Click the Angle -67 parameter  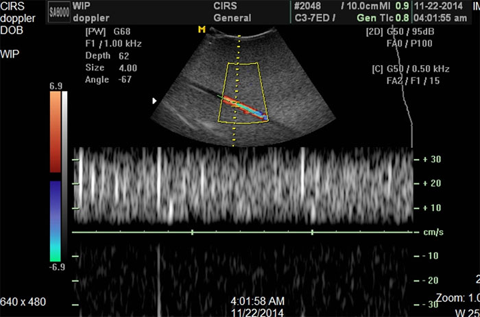click(x=108, y=79)
